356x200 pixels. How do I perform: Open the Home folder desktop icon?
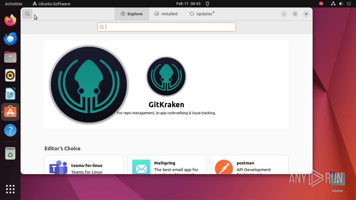coord(337,182)
